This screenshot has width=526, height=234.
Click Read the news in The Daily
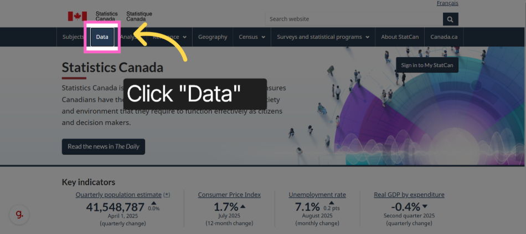pos(104,147)
